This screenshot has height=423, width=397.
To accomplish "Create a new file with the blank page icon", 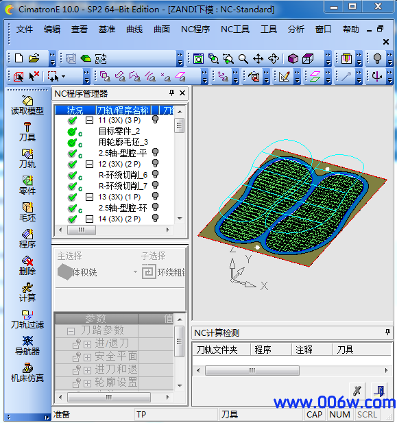I will point(19,58).
